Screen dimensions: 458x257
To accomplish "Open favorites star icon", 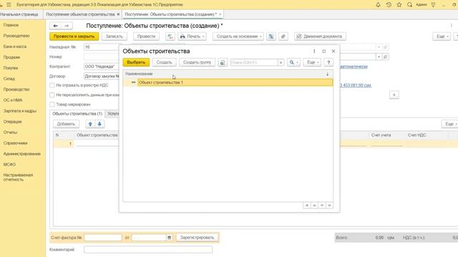I will coord(399,5).
